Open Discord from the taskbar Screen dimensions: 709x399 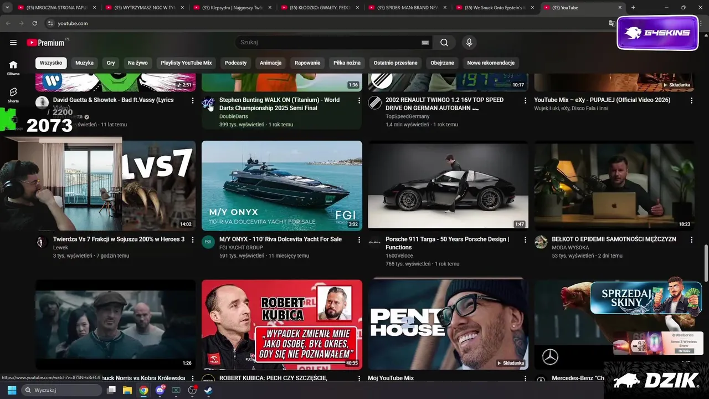160,390
